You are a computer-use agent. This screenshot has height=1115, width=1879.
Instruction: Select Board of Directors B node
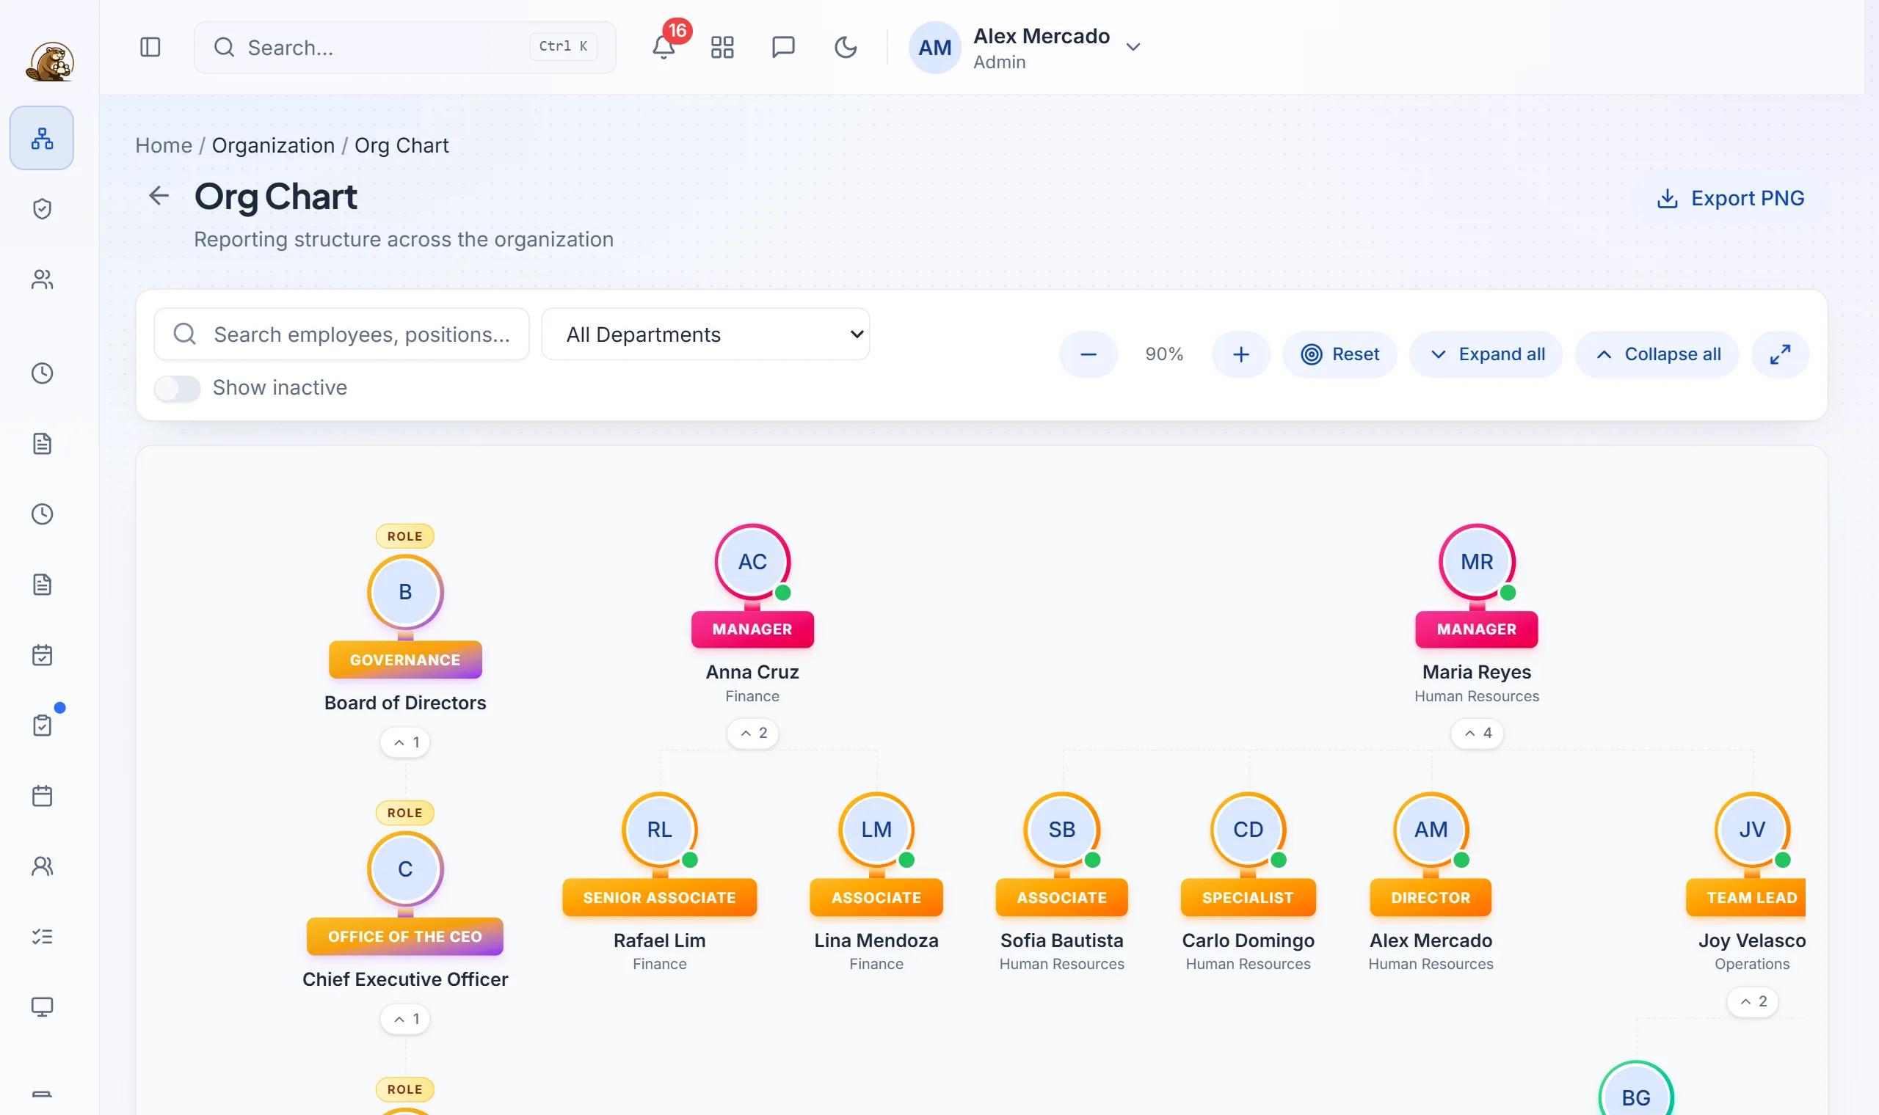tap(405, 592)
